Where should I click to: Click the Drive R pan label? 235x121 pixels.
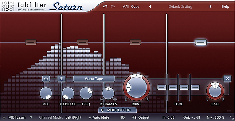point(147,100)
